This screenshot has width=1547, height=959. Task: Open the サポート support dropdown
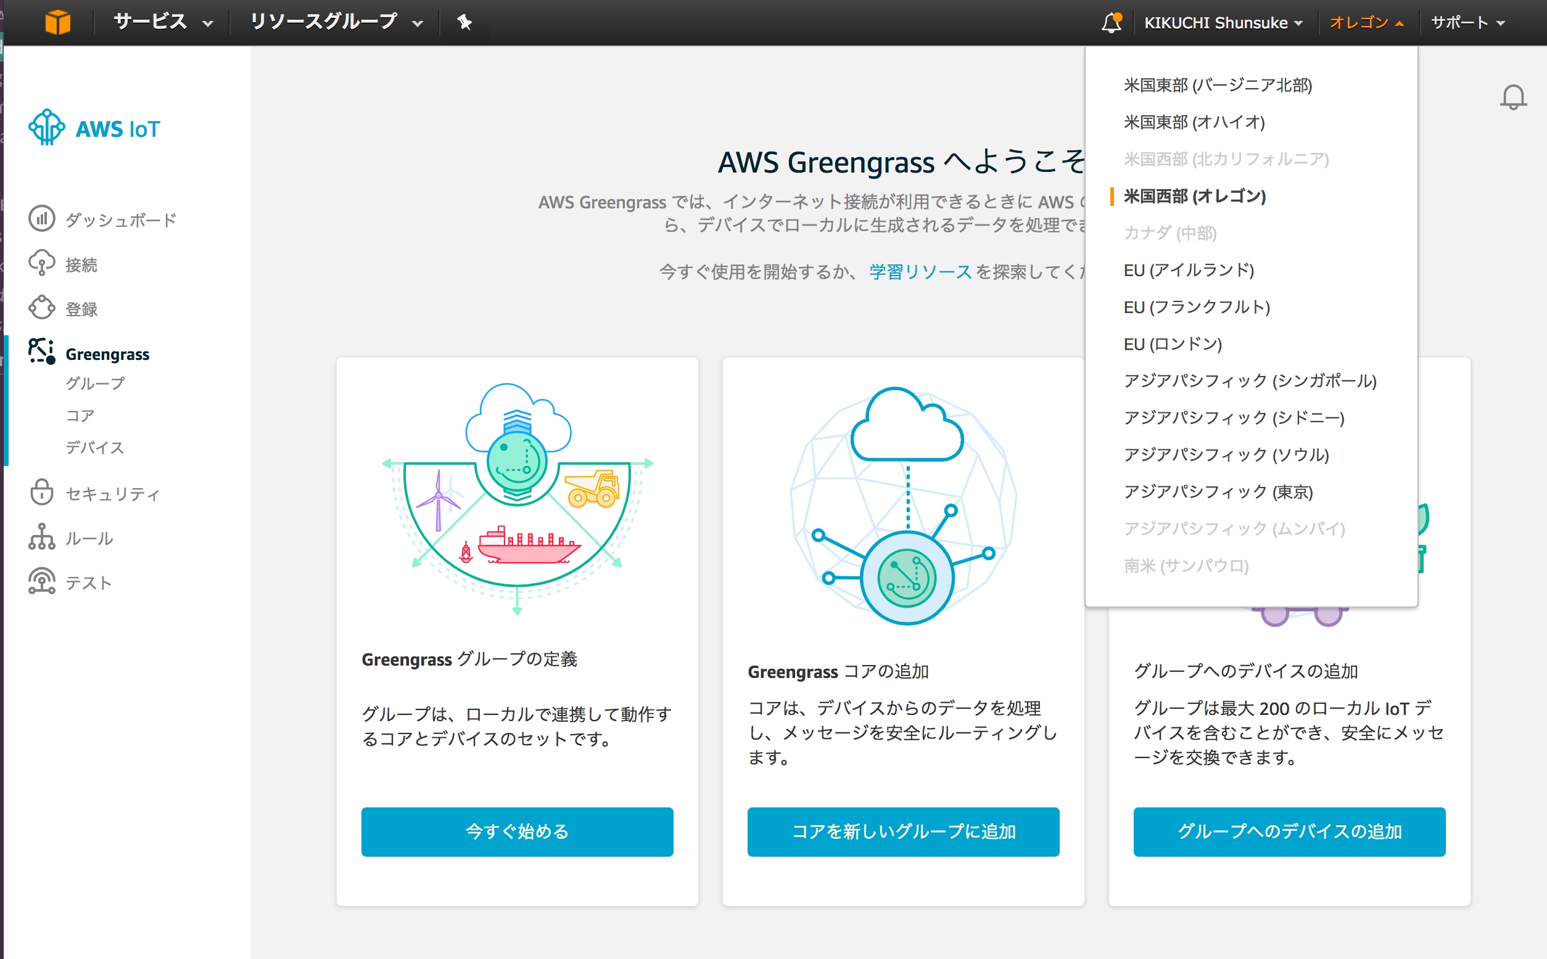(x=1467, y=23)
